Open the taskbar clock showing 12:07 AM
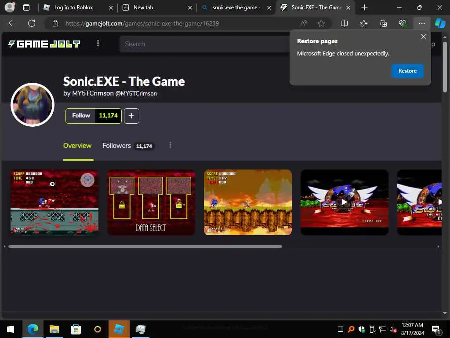 pyautogui.click(x=412, y=329)
